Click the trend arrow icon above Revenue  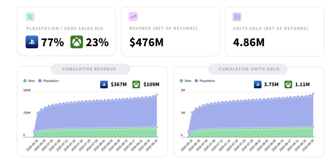(133, 17)
